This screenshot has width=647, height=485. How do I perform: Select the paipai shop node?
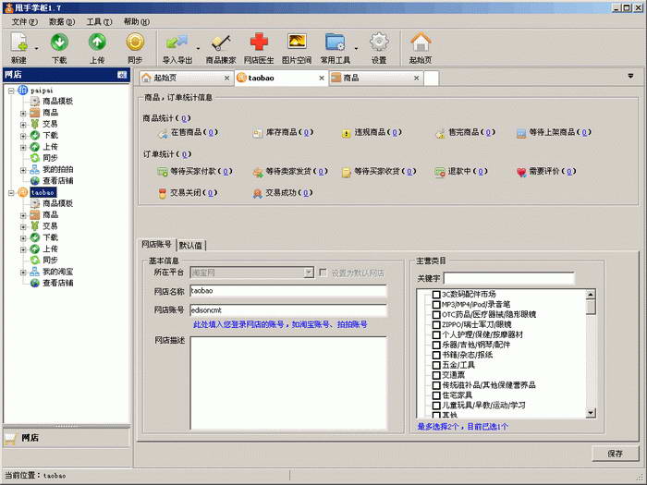click(42, 91)
